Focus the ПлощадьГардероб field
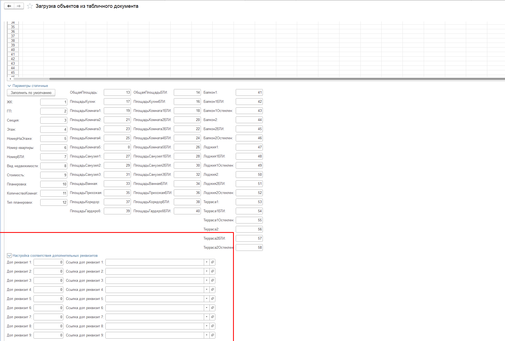The width and height of the screenshot is (505, 341). [x=117, y=211]
